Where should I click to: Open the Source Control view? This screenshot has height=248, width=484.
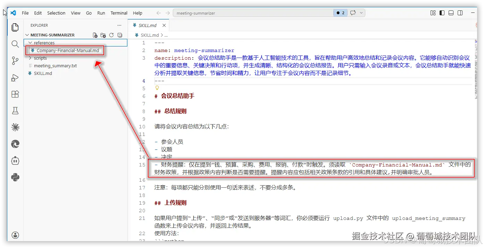15,61
